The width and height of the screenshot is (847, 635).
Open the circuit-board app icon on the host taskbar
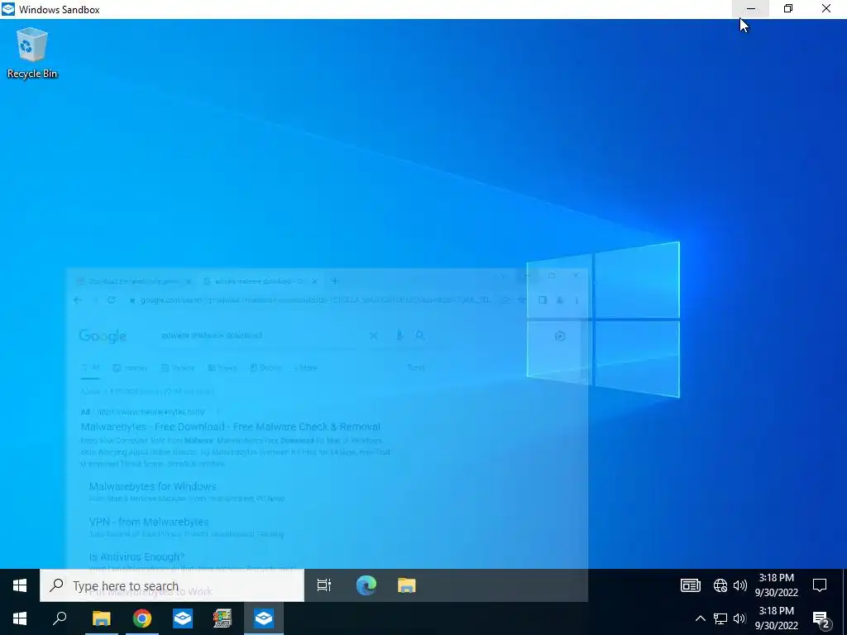click(223, 618)
